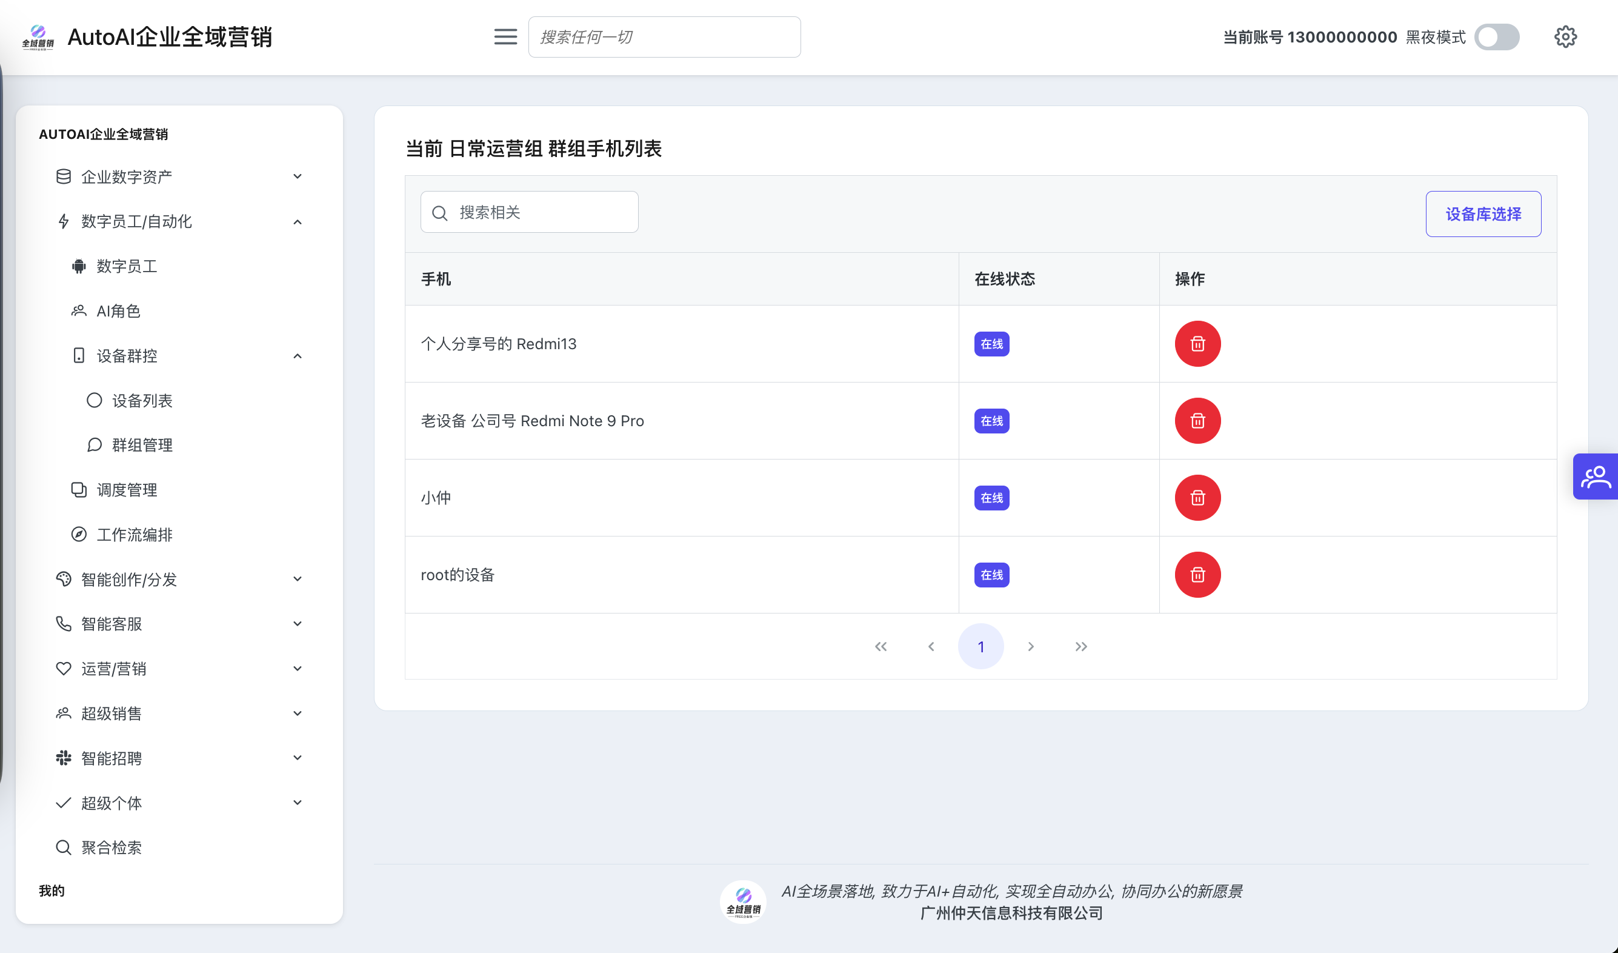Delete the Redmi Note 9 Pro device

(1197, 421)
